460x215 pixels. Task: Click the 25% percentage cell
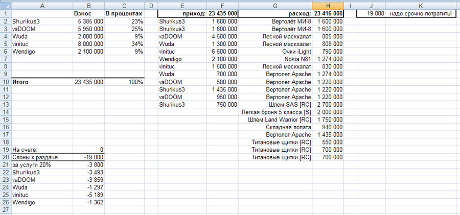coord(124,29)
